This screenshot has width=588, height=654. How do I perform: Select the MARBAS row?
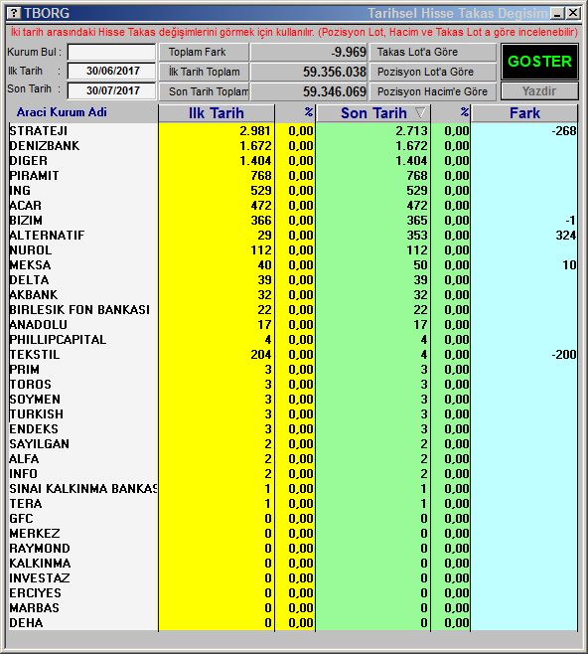293,607
